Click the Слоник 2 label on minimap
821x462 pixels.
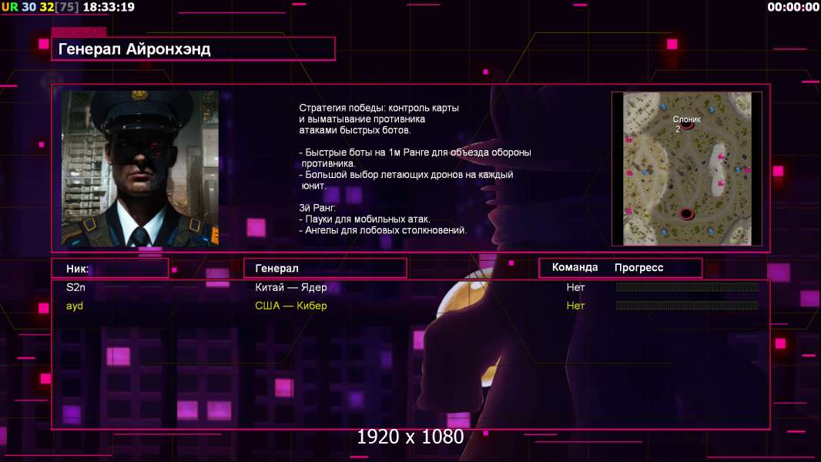click(x=686, y=124)
